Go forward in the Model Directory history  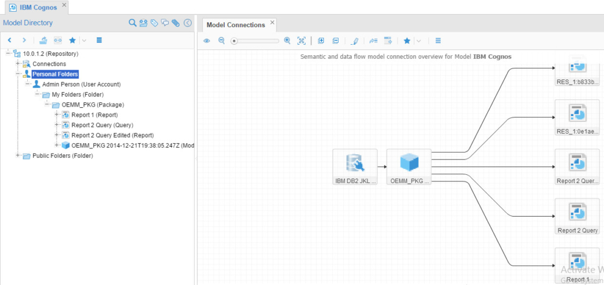click(24, 40)
